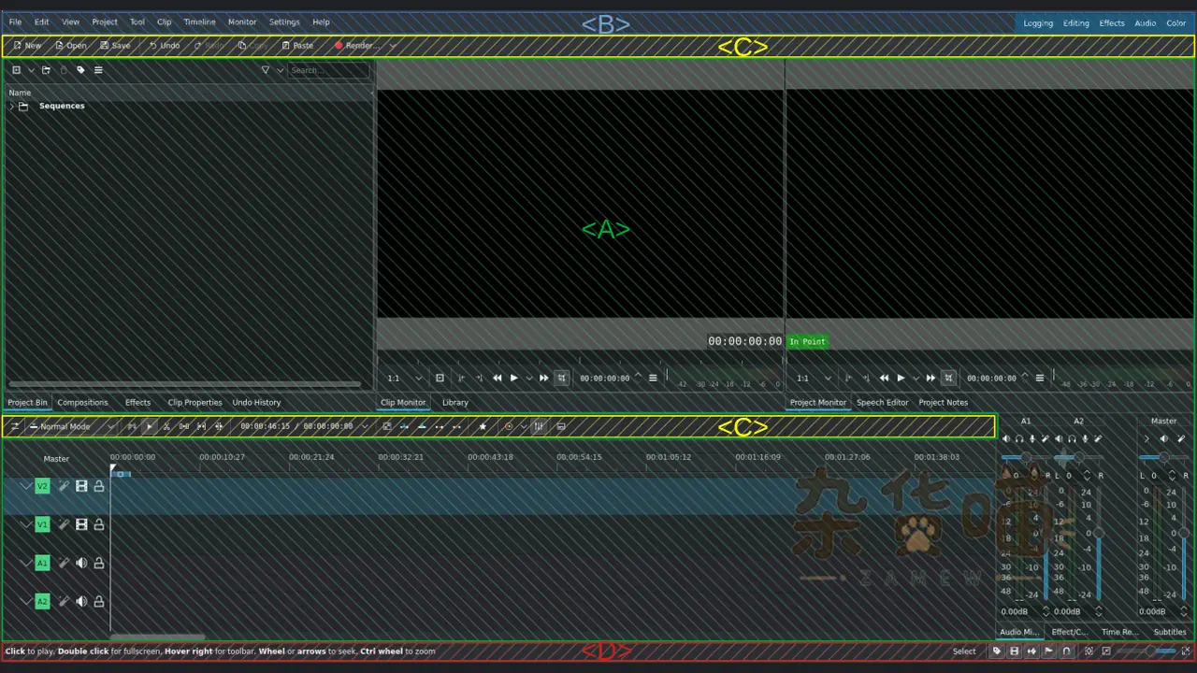The image size is (1197, 673).
Task: Fast forward in the Project Monitor
Action: coord(930,378)
